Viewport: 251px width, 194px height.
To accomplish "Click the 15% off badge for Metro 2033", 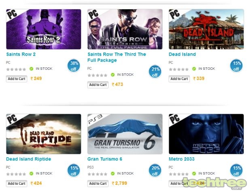I will point(236,171).
